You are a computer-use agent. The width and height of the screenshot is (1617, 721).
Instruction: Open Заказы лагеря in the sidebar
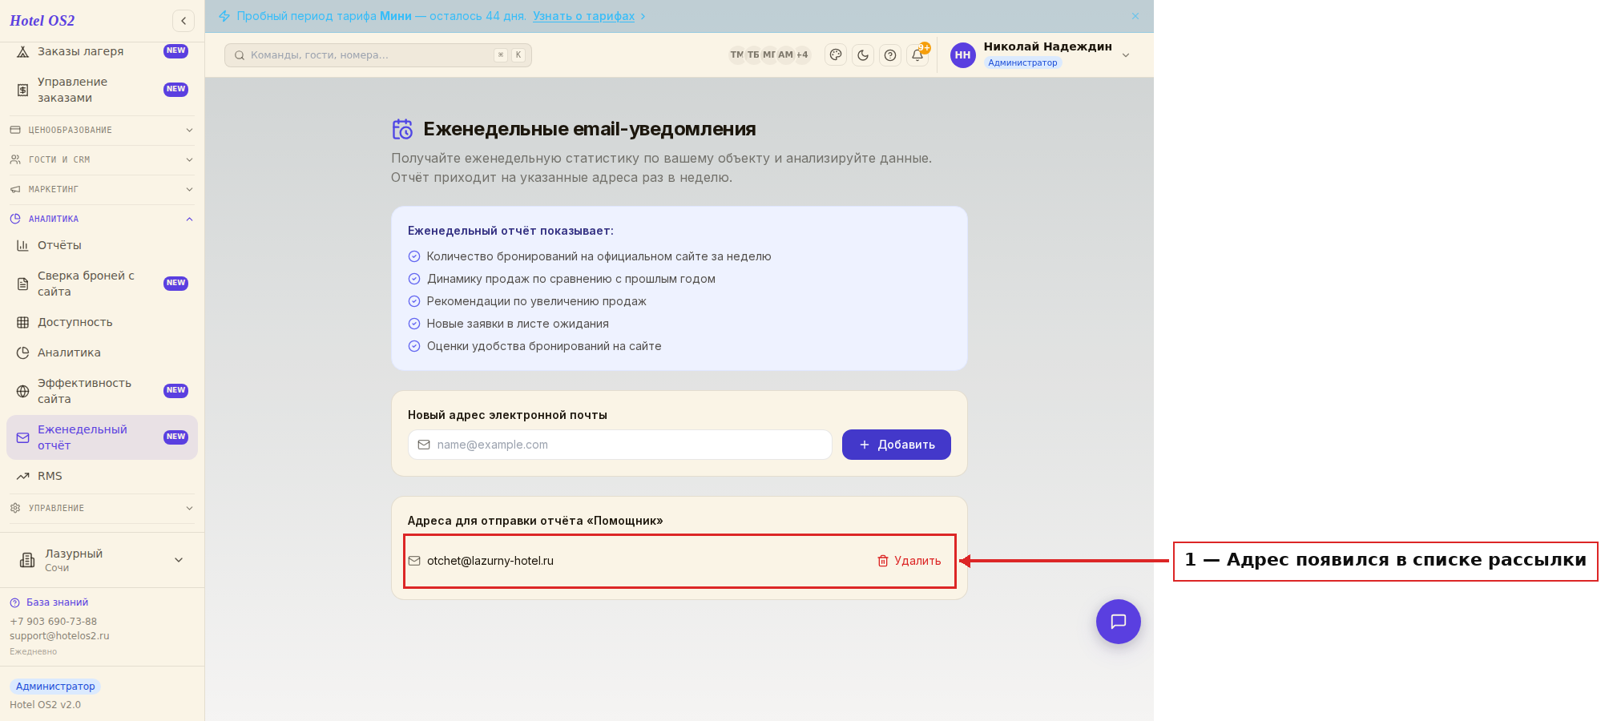point(102,51)
